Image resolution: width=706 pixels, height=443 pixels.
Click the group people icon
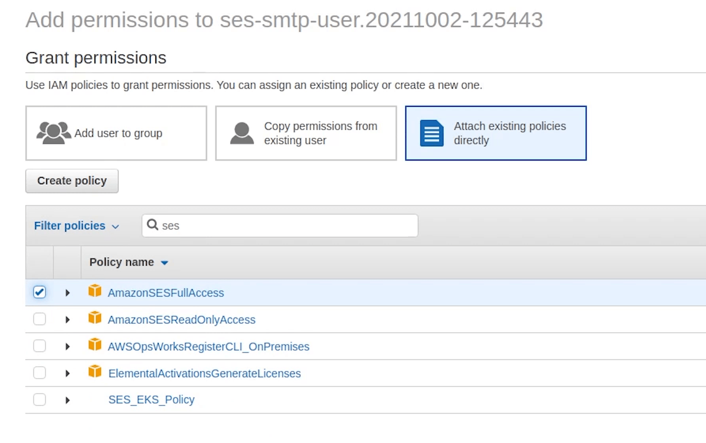point(53,133)
